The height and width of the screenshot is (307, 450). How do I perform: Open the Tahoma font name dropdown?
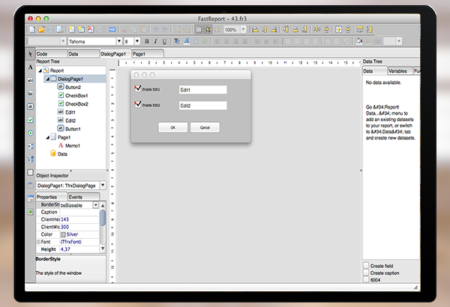tap(118, 41)
